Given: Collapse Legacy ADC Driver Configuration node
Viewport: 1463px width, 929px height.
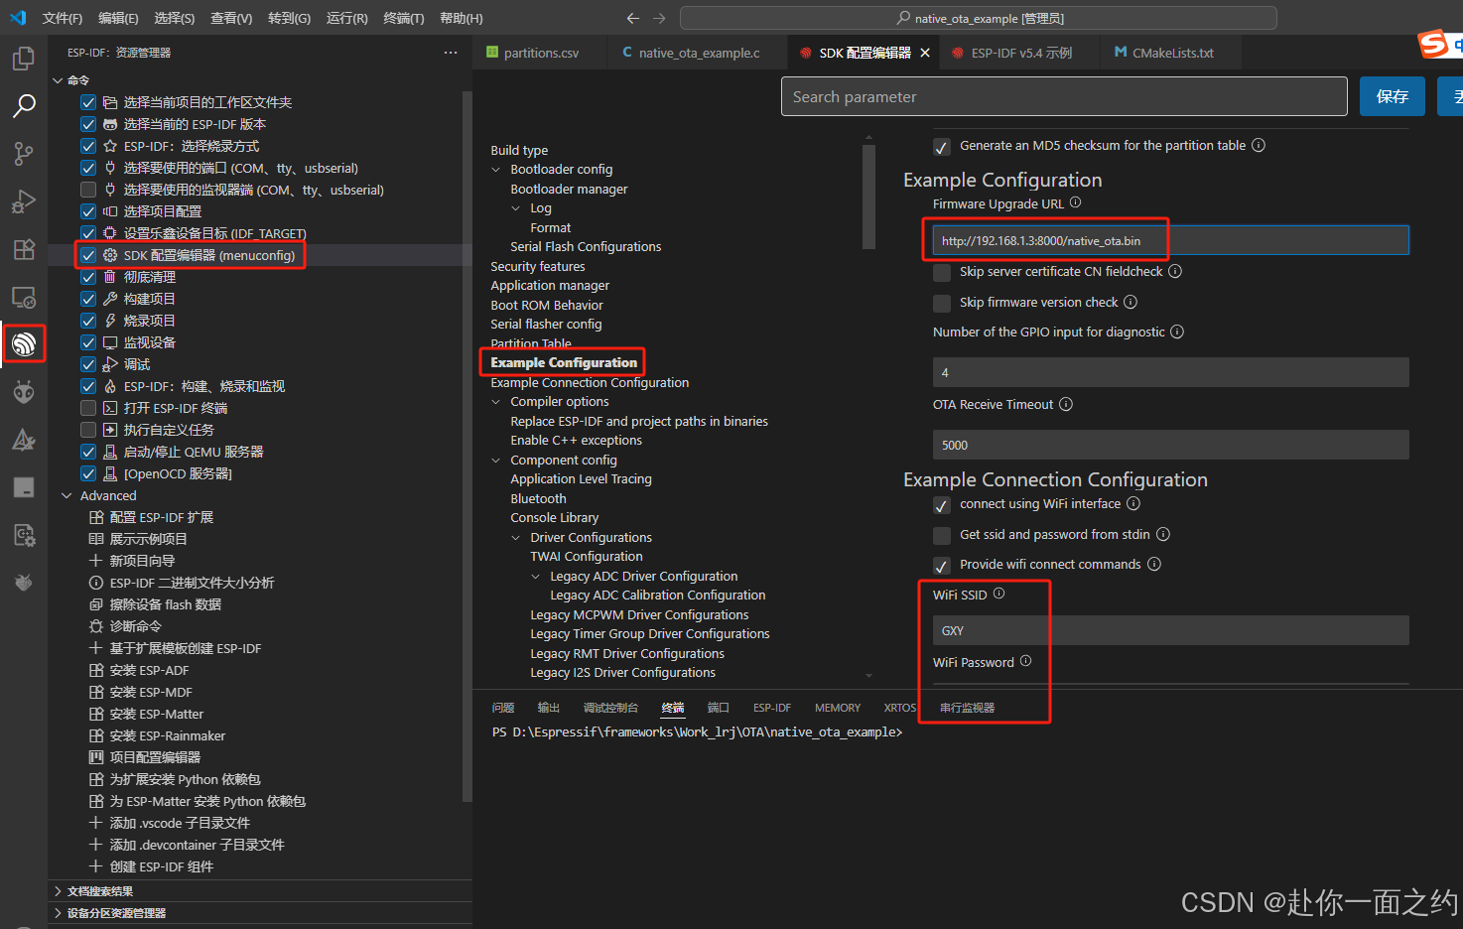Looking at the screenshot, I should click(536, 577).
